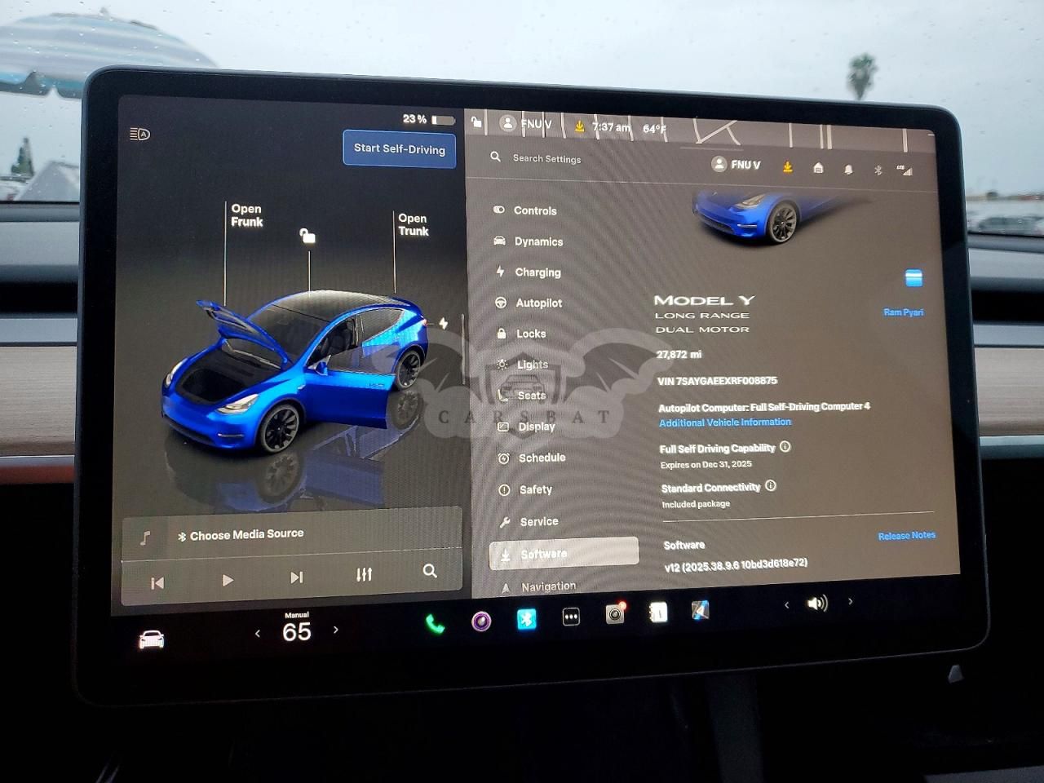Open the FNU V profile next to the clock
1044x783 pixels.
[526, 124]
